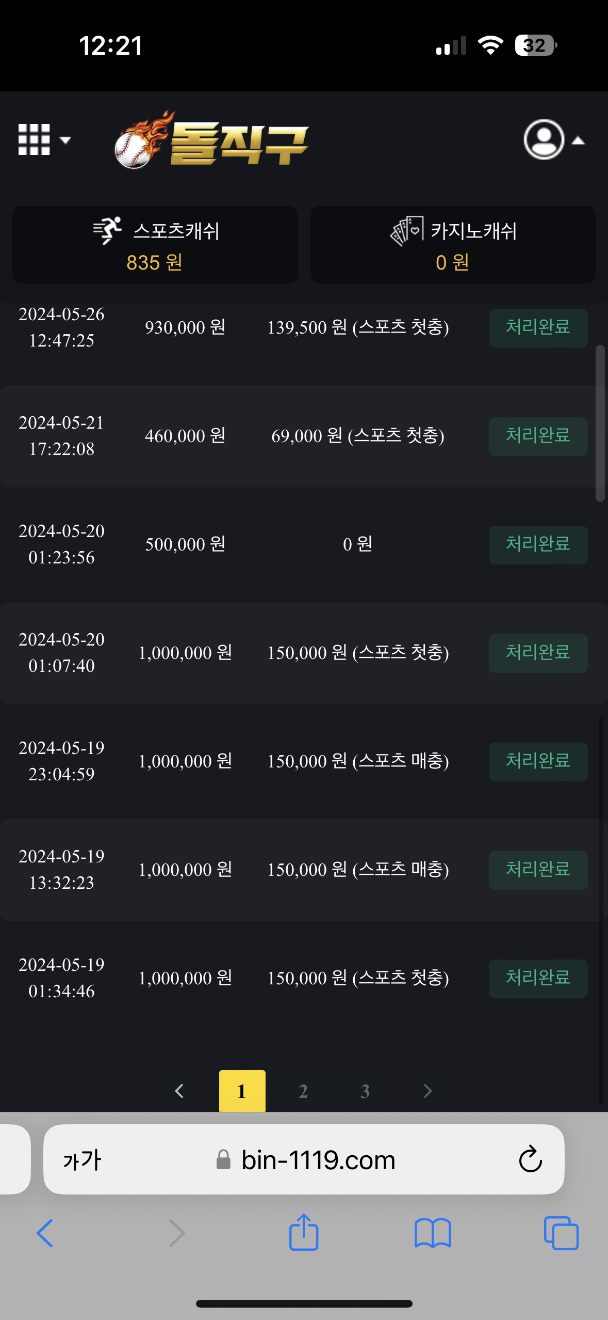Switch to page 2

click(303, 1091)
